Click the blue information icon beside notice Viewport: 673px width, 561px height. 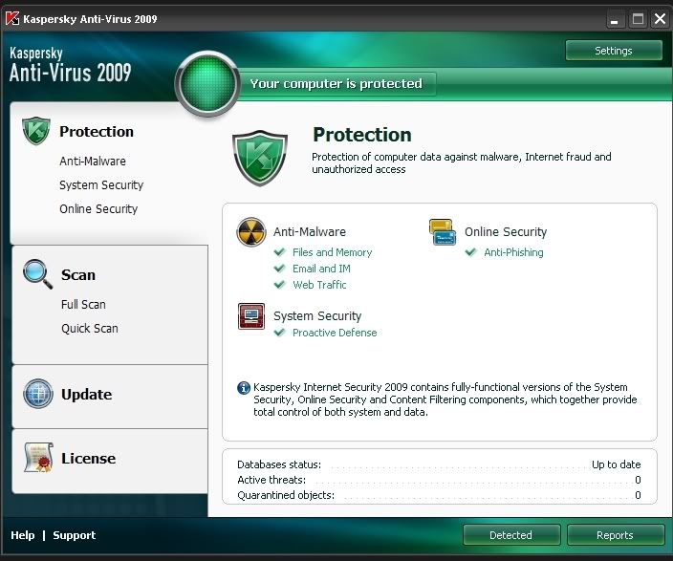click(244, 388)
